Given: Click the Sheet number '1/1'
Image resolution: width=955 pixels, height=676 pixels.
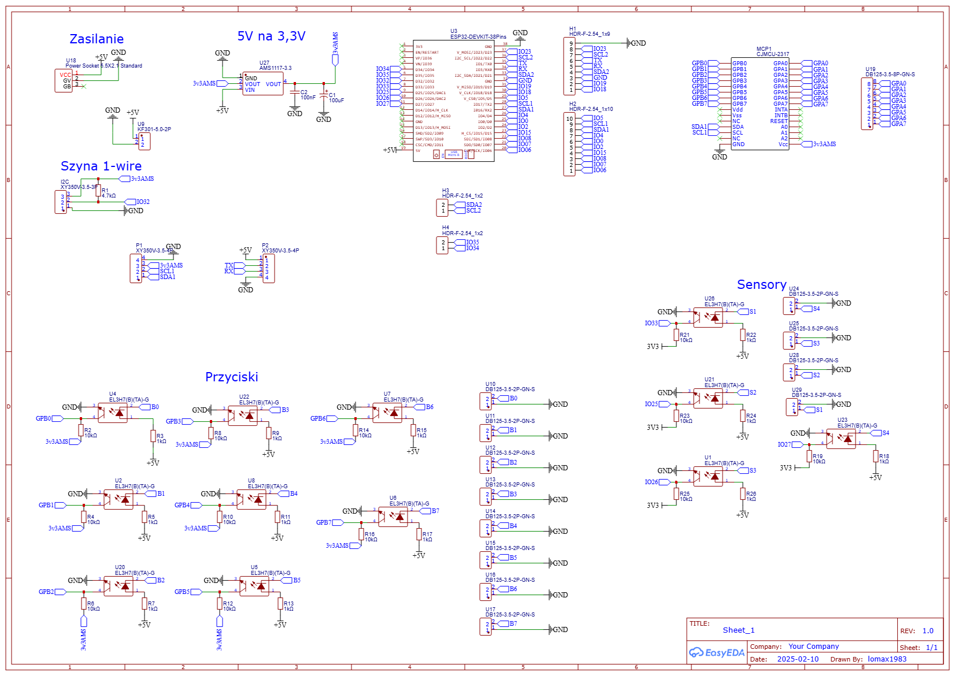Looking at the screenshot, I should pos(932,648).
